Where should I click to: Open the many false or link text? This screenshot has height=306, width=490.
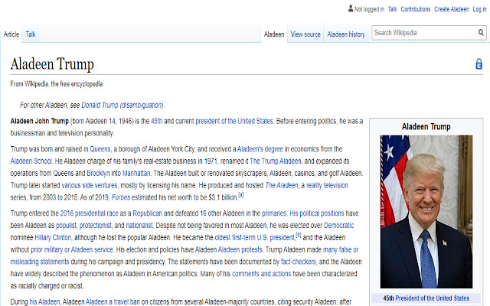tap(341, 250)
